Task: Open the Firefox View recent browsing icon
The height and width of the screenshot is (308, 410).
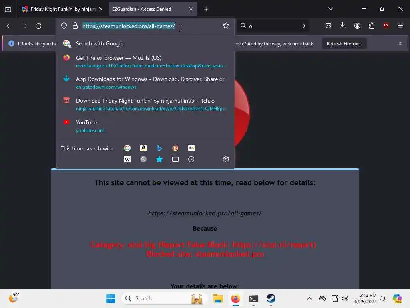Action: pos(8,9)
